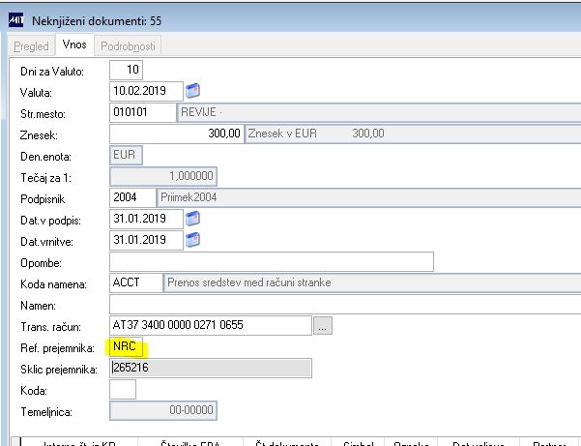Click the empty Koda field
581x446 pixels.
tap(123, 390)
